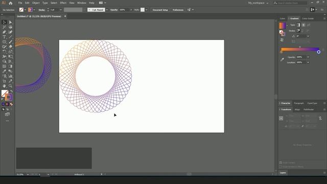Toggle Scale Strokes & Effects checkbox
The height and width of the screenshot is (184, 327).
(x=281, y=167)
